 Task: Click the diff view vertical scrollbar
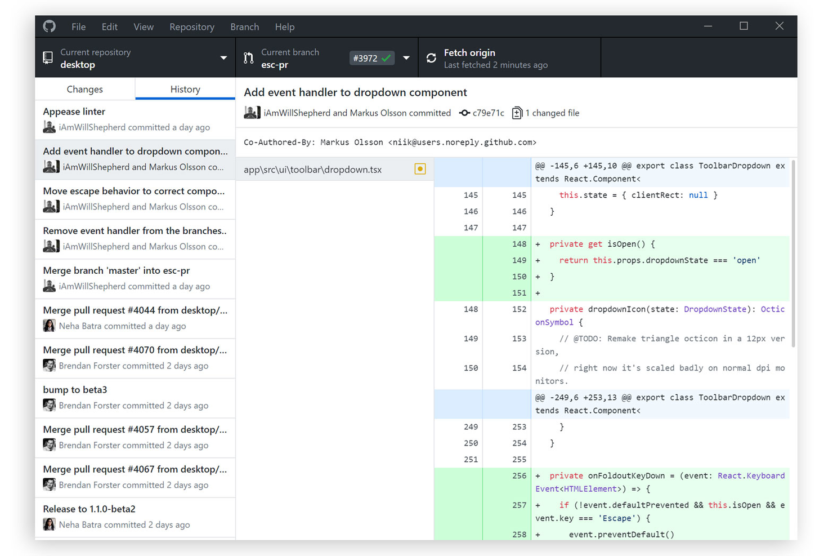coord(793,253)
